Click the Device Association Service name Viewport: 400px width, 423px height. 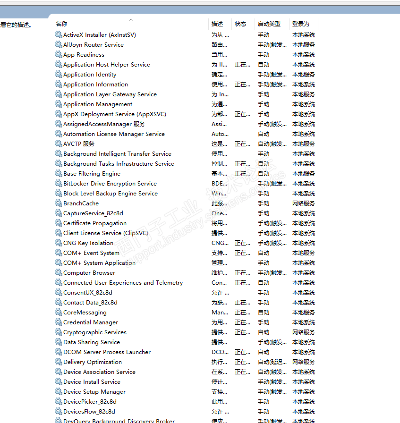(99, 372)
